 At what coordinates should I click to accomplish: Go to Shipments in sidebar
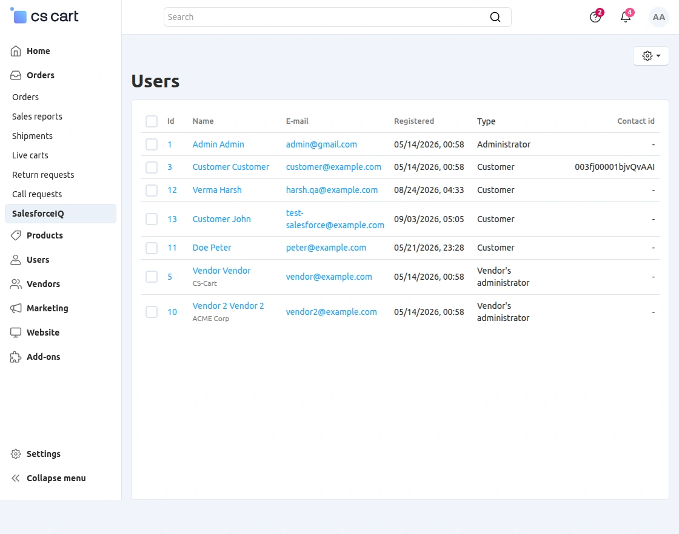33,136
